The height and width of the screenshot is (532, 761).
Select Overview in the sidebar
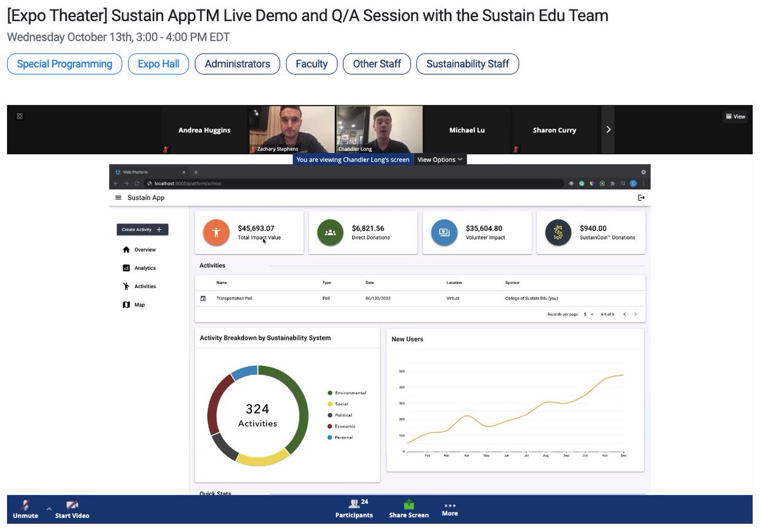(140, 250)
